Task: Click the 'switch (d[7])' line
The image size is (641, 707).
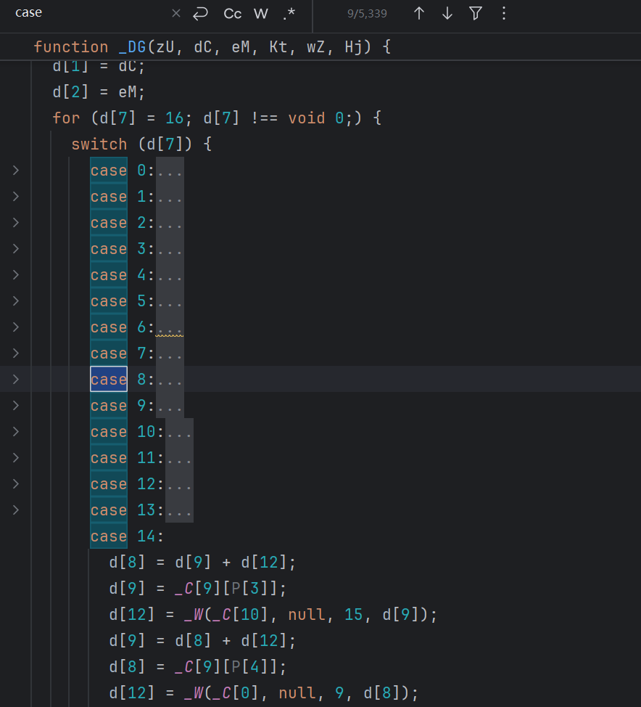Action: (141, 144)
